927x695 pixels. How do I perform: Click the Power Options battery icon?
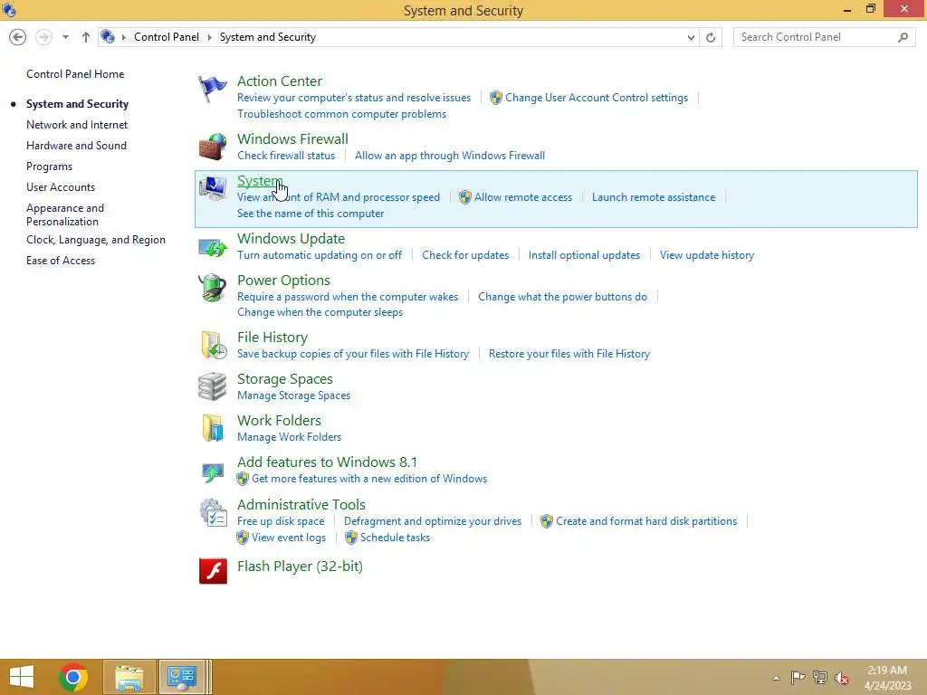(x=212, y=288)
